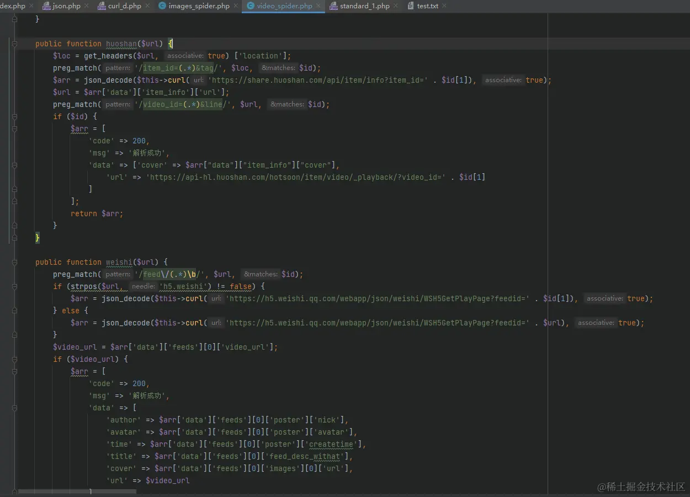Click the 'needle:' parameter hint

pos(144,286)
